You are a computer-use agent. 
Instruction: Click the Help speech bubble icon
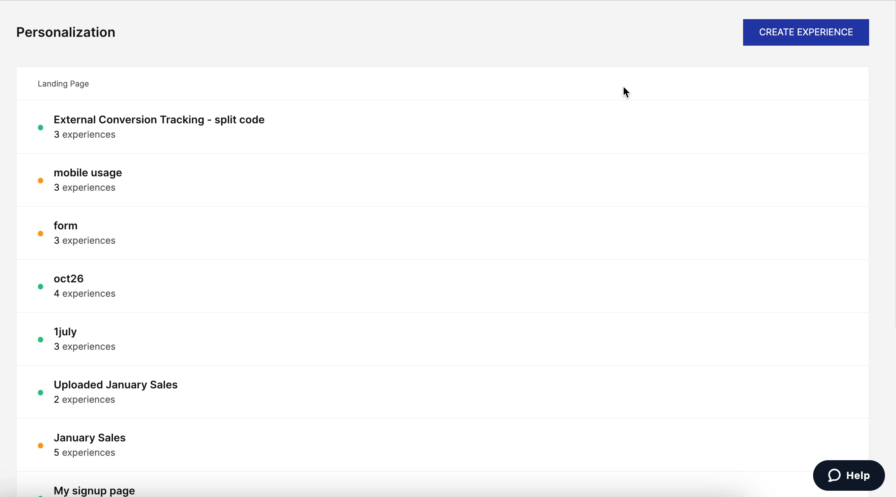[x=834, y=475]
